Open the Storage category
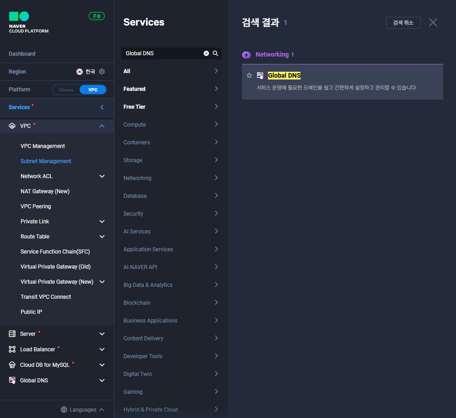This screenshot has height=418, width=456. point(171,160)
